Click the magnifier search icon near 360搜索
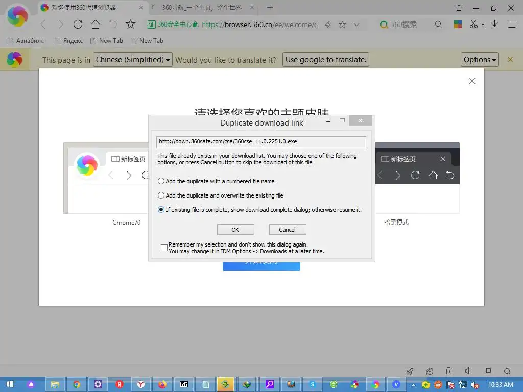This screenshot has width=523, height=392. point(438,24)
